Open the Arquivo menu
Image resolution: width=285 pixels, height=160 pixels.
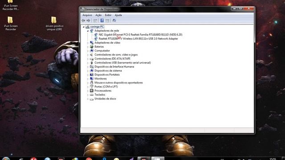(x=87, y=15)
